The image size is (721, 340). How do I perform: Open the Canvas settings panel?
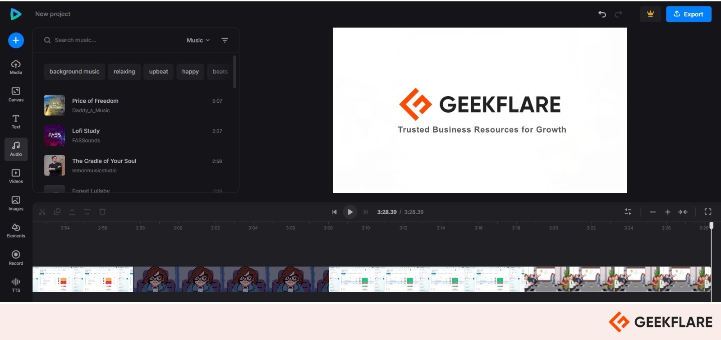pos(16,95)
